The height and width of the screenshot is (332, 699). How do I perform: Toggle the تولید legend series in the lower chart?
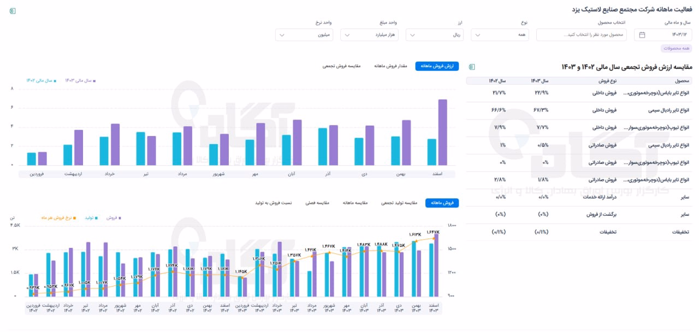91,217
